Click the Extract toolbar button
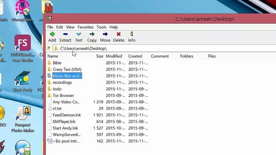276x155 pixels. pos(65,37)
